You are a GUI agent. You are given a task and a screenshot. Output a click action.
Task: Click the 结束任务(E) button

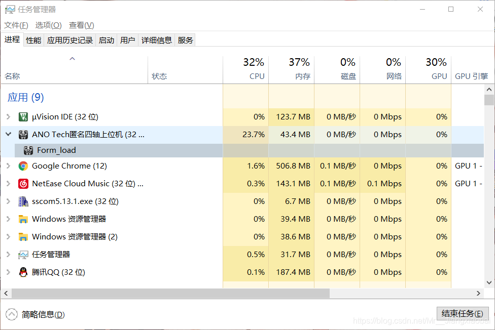[463, 314]
